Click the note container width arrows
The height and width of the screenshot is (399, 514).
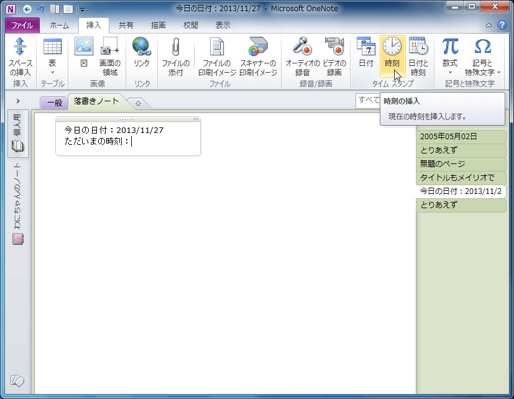[196, 119]
